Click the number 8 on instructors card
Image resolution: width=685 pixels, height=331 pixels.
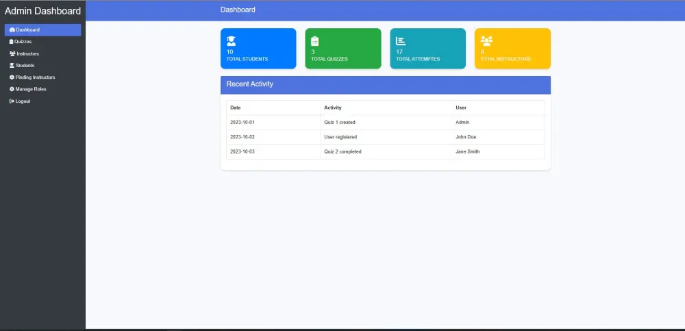pyautogui.click(x=482, y=51)
